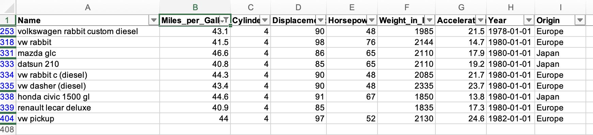Open the Origin column filter dropdown
The height and width of the screenshot is (135, 593).
coord(580,20)
